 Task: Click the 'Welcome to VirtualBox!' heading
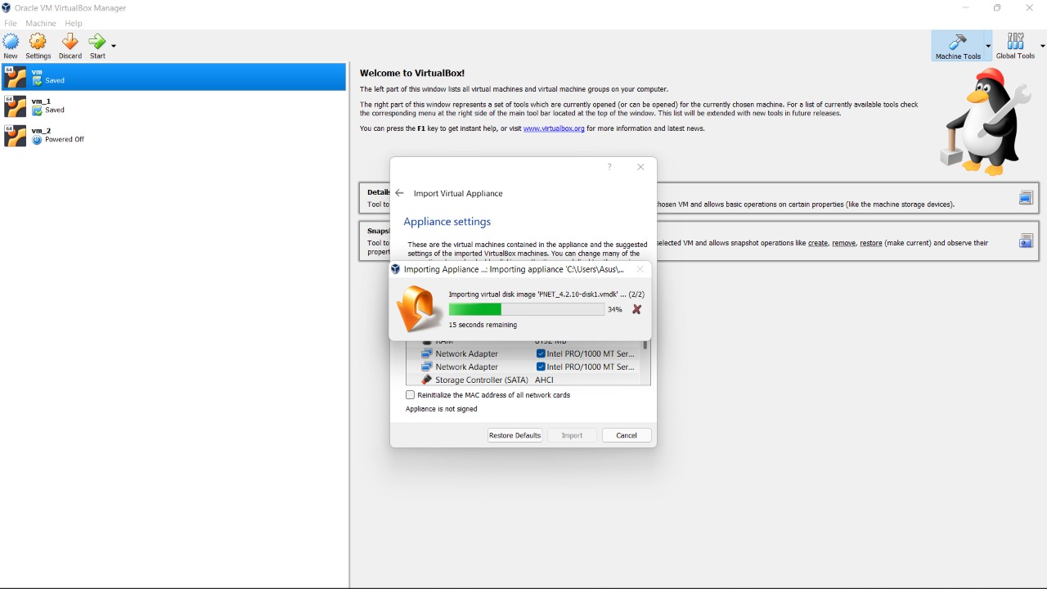point(412,73)
